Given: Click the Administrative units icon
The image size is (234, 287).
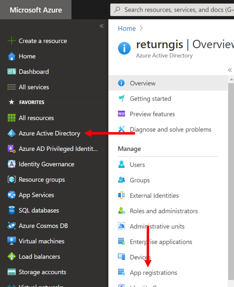Looking at the screenshot, I should 121,226.
